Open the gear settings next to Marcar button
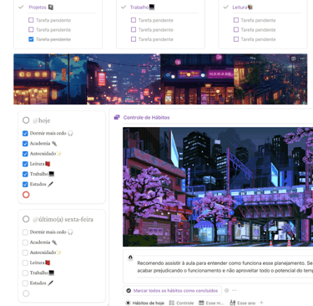This screenshot has width=313, height=306. tap(226, 290)
